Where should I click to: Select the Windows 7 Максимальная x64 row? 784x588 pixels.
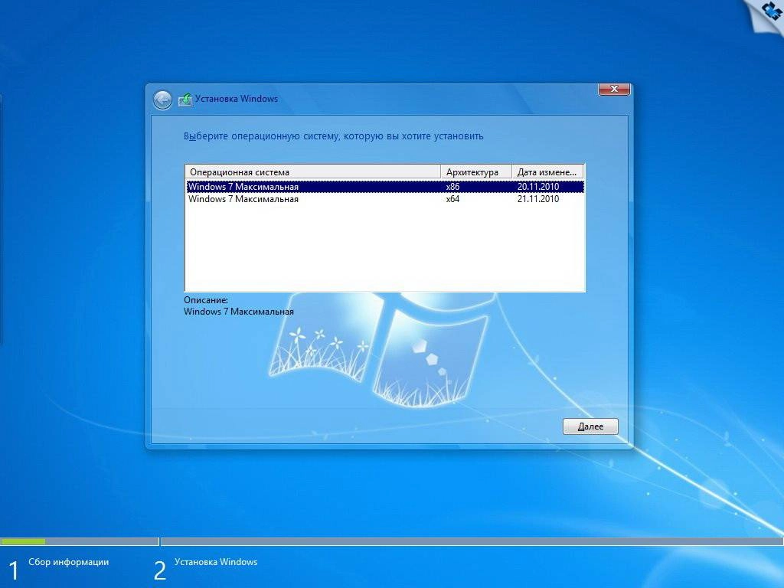coord(306,199)
